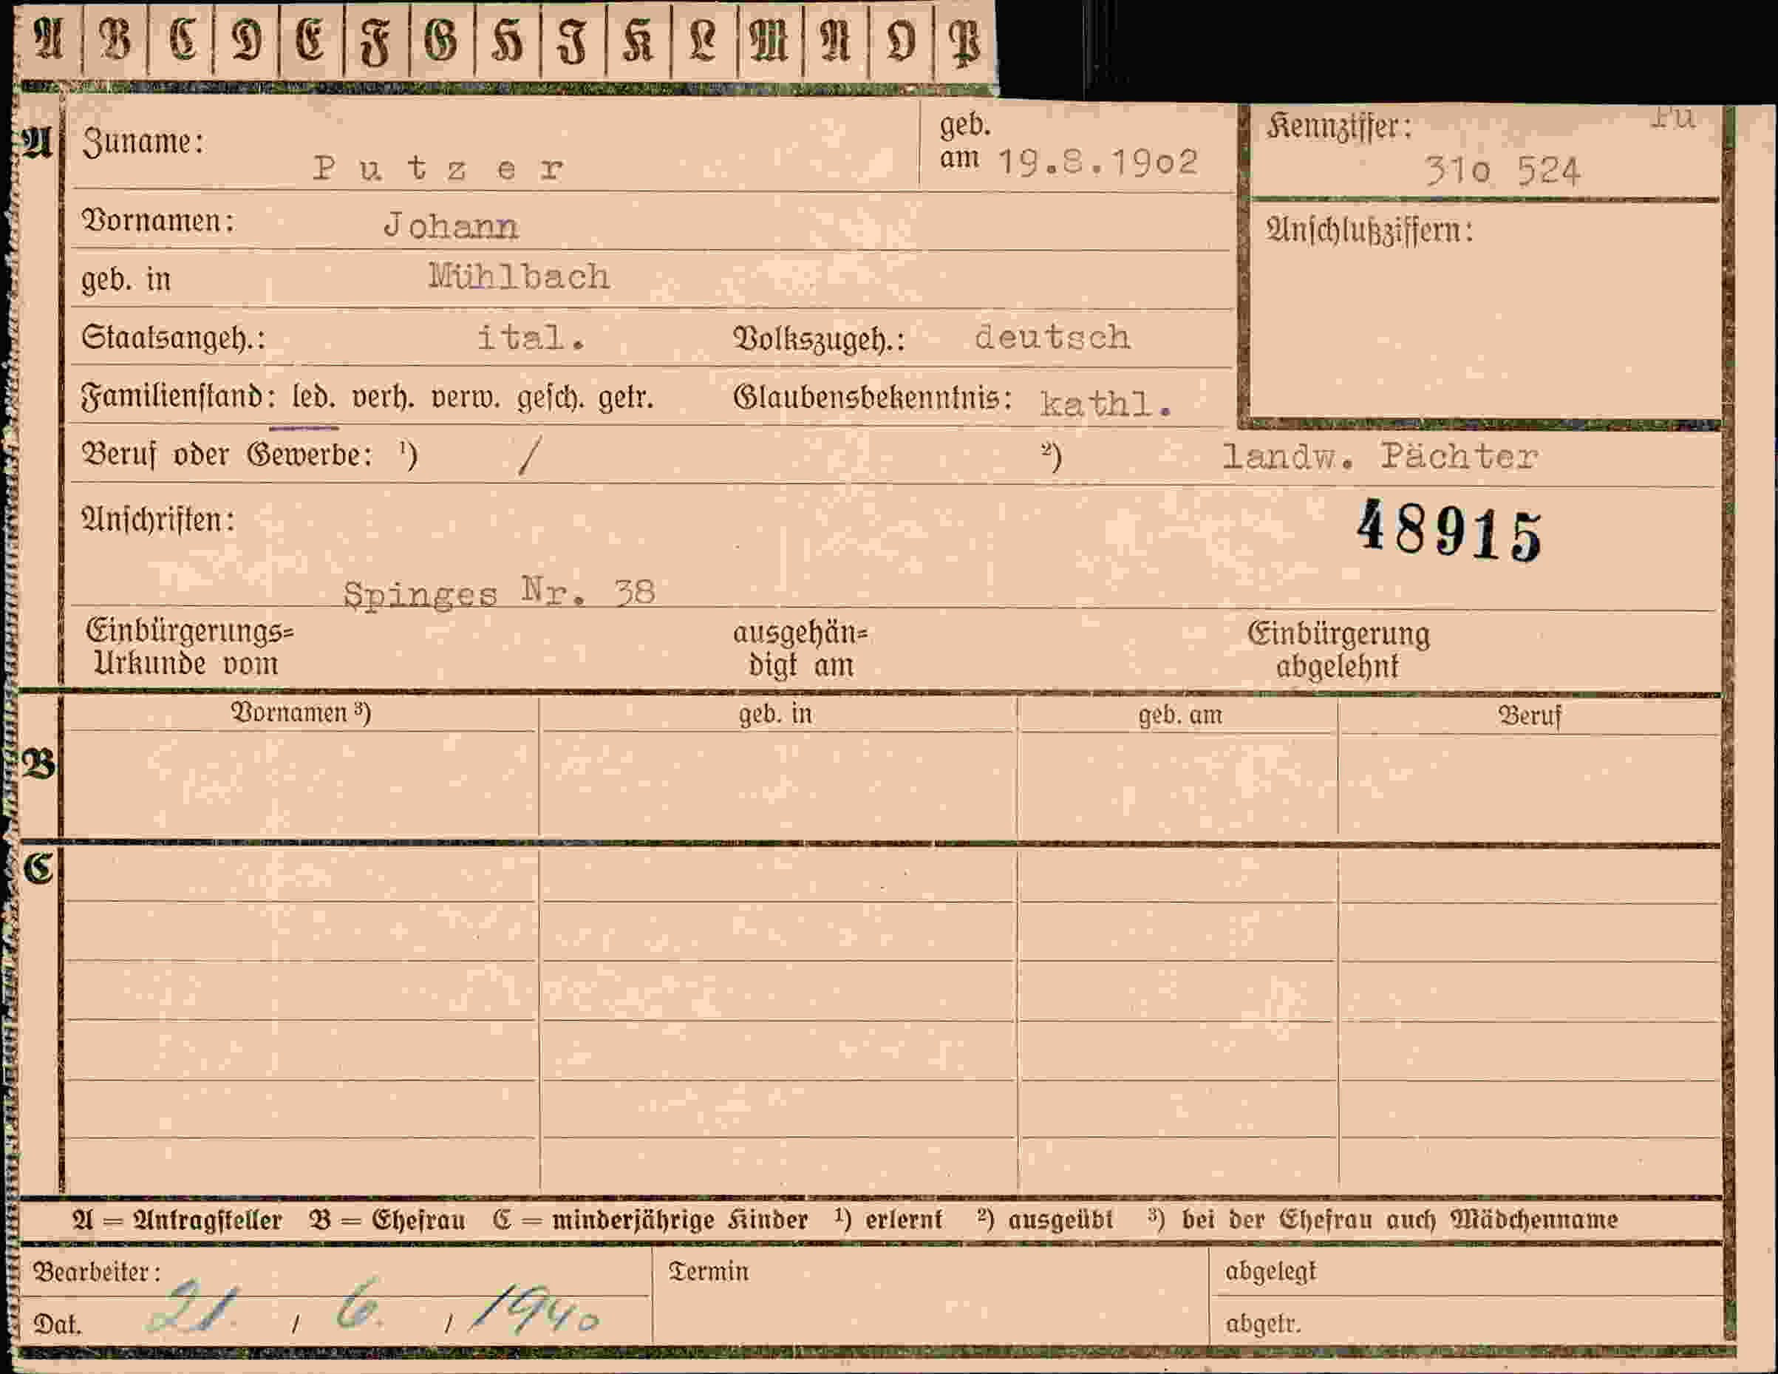Click the "Anschriften:" label
1778x1374 pixels.
coord(158,520)
